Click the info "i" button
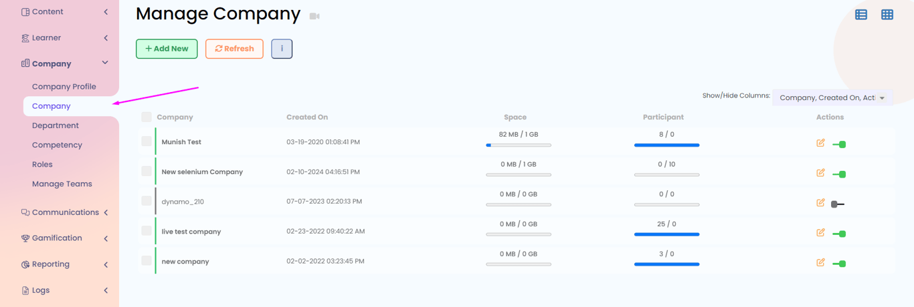This screenshot has height=307, width=914. coord(282,49)
